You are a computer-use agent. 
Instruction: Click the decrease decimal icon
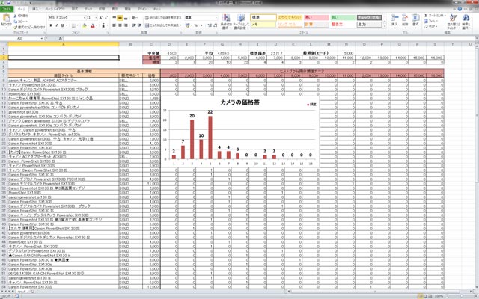point(216,25)
